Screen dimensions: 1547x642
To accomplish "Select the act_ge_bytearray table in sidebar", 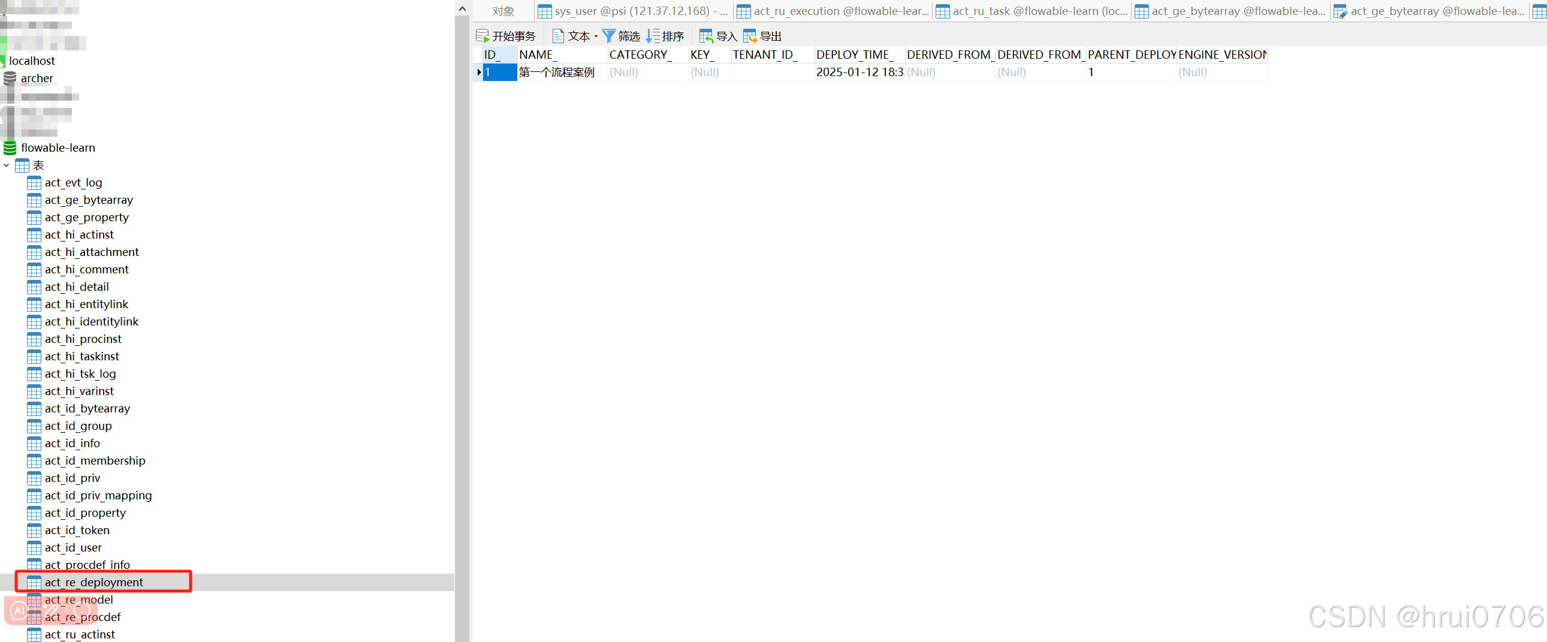I will click(x=88, y=200).
